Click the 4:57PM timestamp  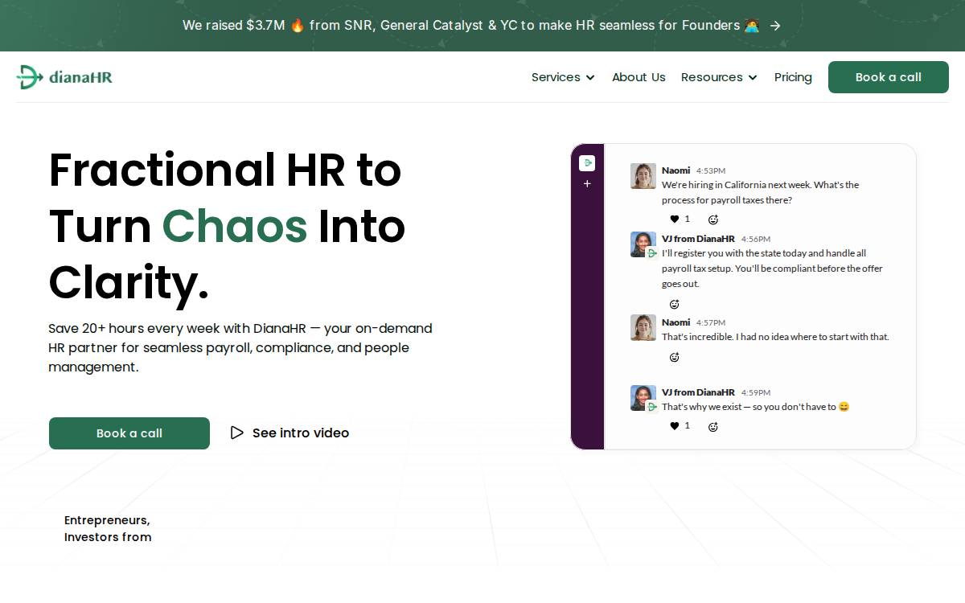click(x=711, y=323)
